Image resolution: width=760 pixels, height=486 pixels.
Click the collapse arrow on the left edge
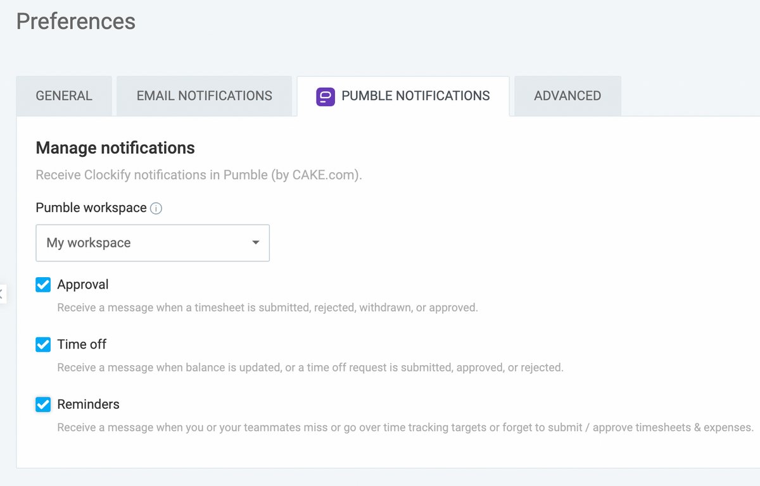(x=4, y=293)
